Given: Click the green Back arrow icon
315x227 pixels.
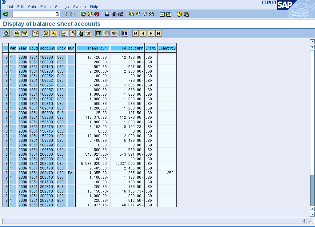Looking at the screenshot, I should tap(83, 14).
